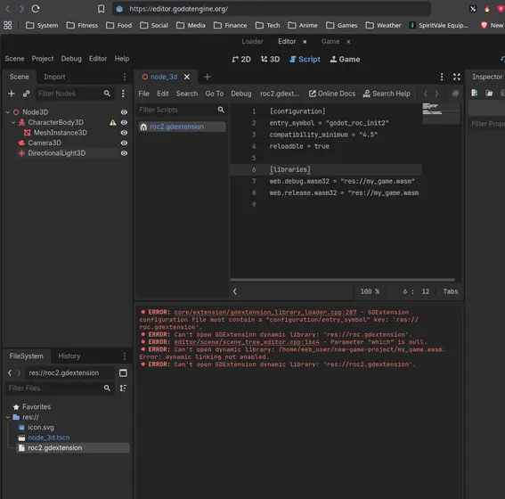The image size is (505, 499).
Task: Toggle distraction-free mode expand icon
Action: [456, 77]
